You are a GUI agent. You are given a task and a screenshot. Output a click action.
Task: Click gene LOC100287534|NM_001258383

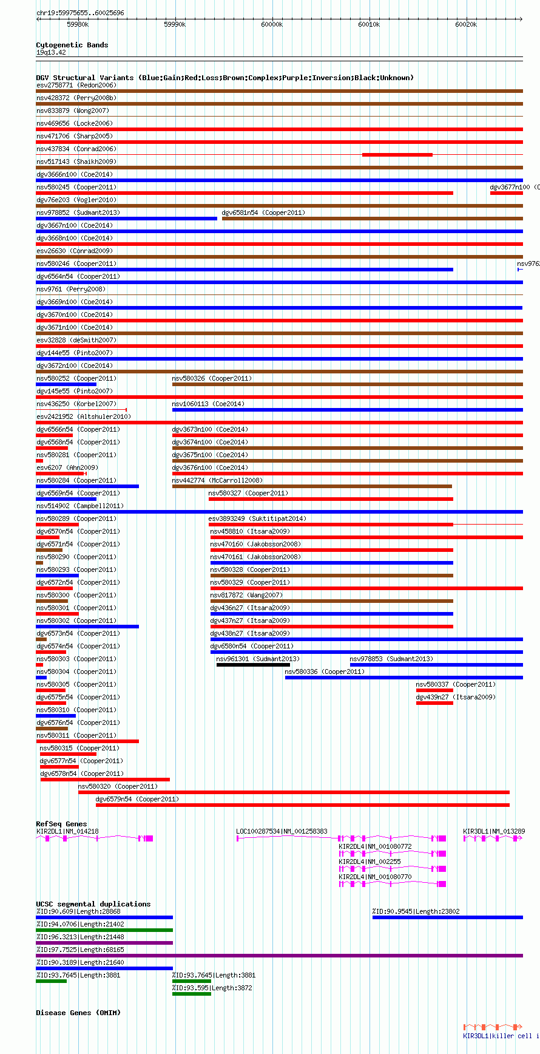pos(341,838)
